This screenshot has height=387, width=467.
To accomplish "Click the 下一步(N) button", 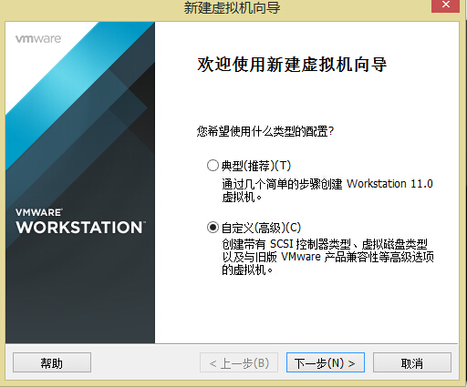I will coord(326,362).
